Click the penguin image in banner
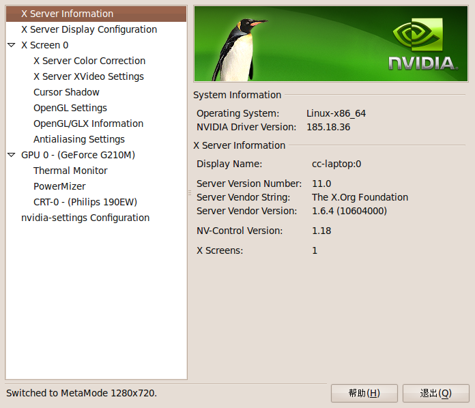 [x=240, y=50]
